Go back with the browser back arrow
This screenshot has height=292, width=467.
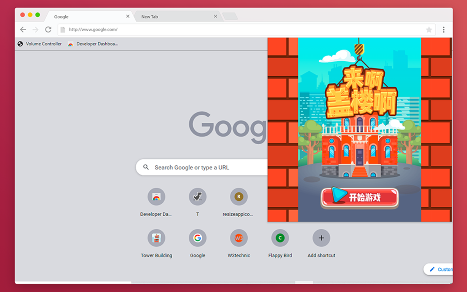[x=23, y=30]
